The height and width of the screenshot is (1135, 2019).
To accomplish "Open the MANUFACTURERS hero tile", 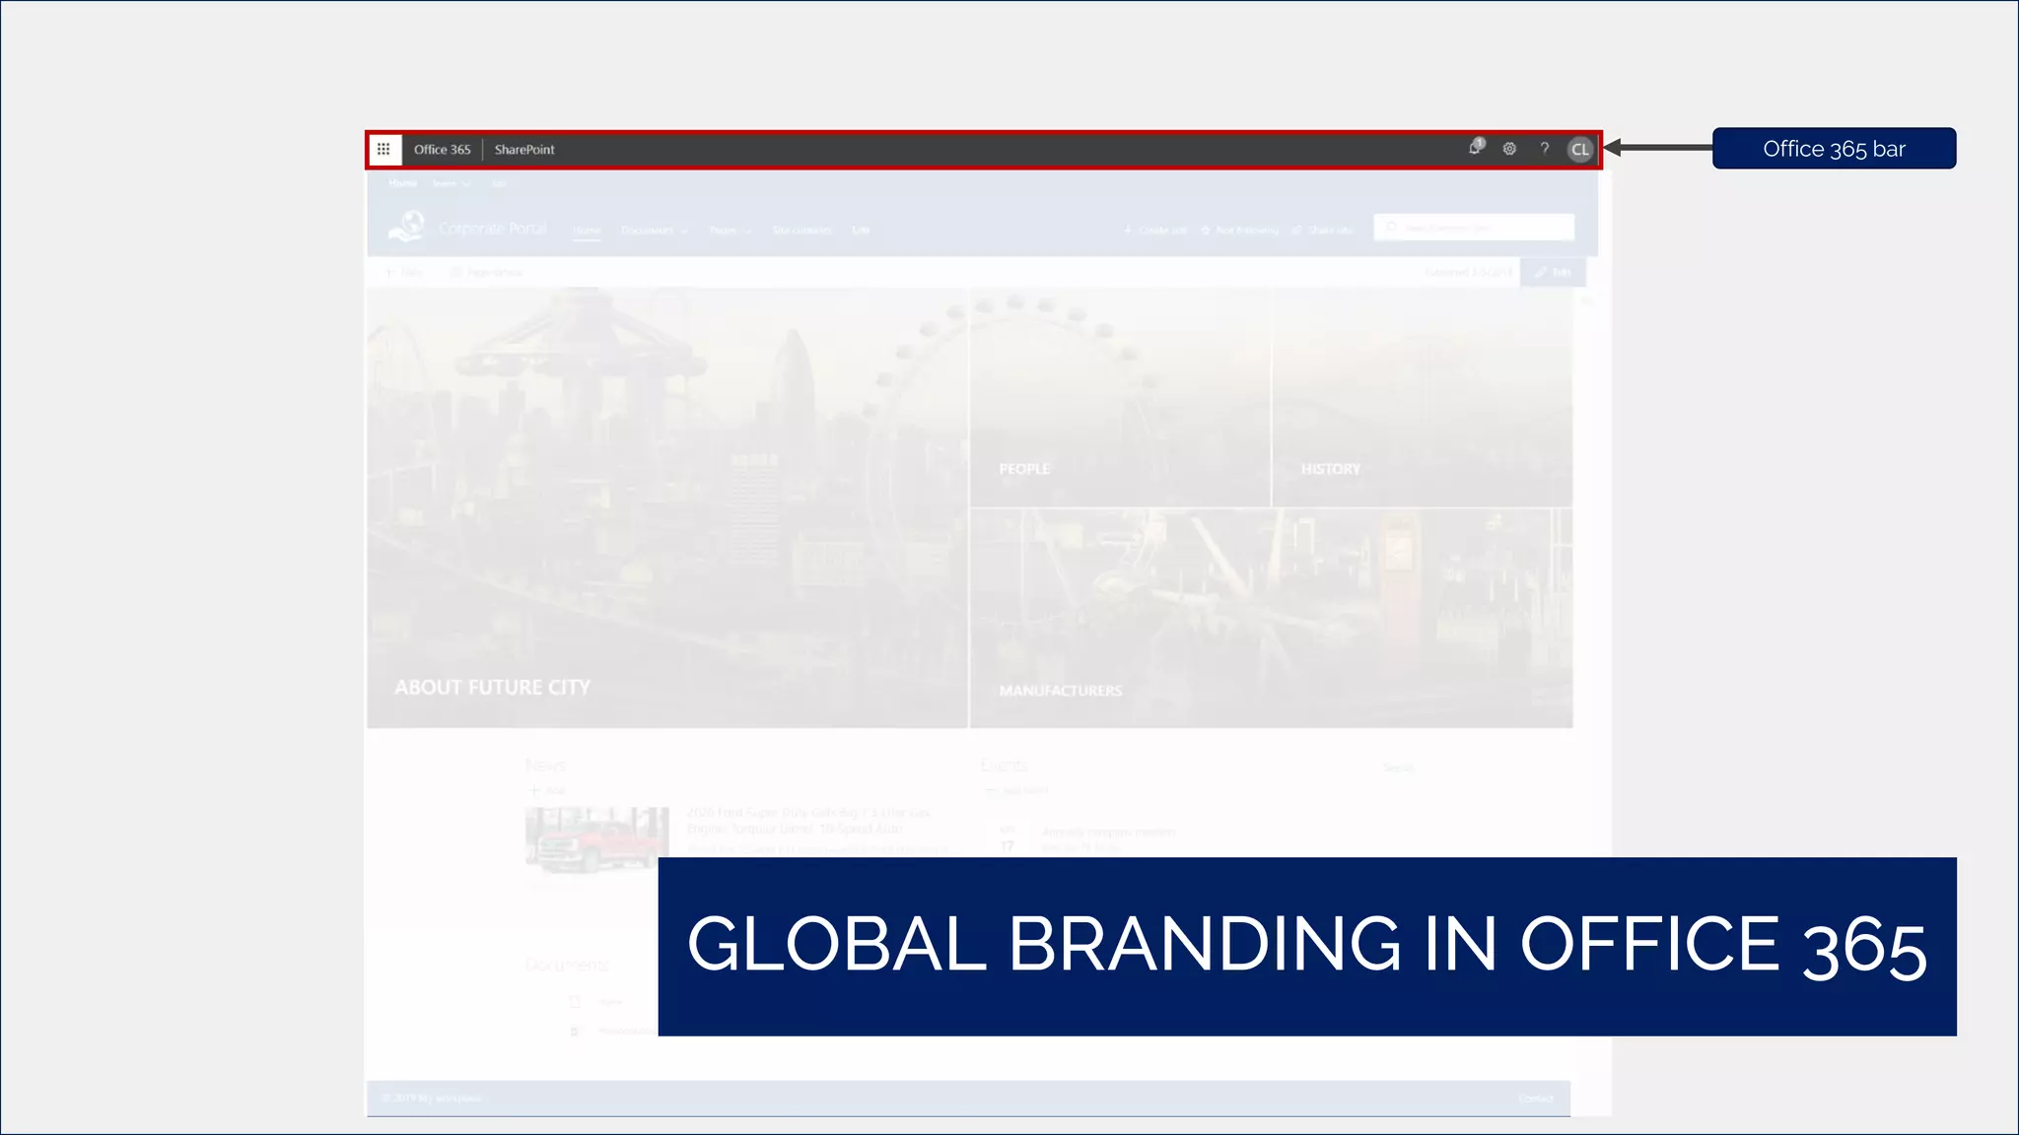I will click(1271, 618).
